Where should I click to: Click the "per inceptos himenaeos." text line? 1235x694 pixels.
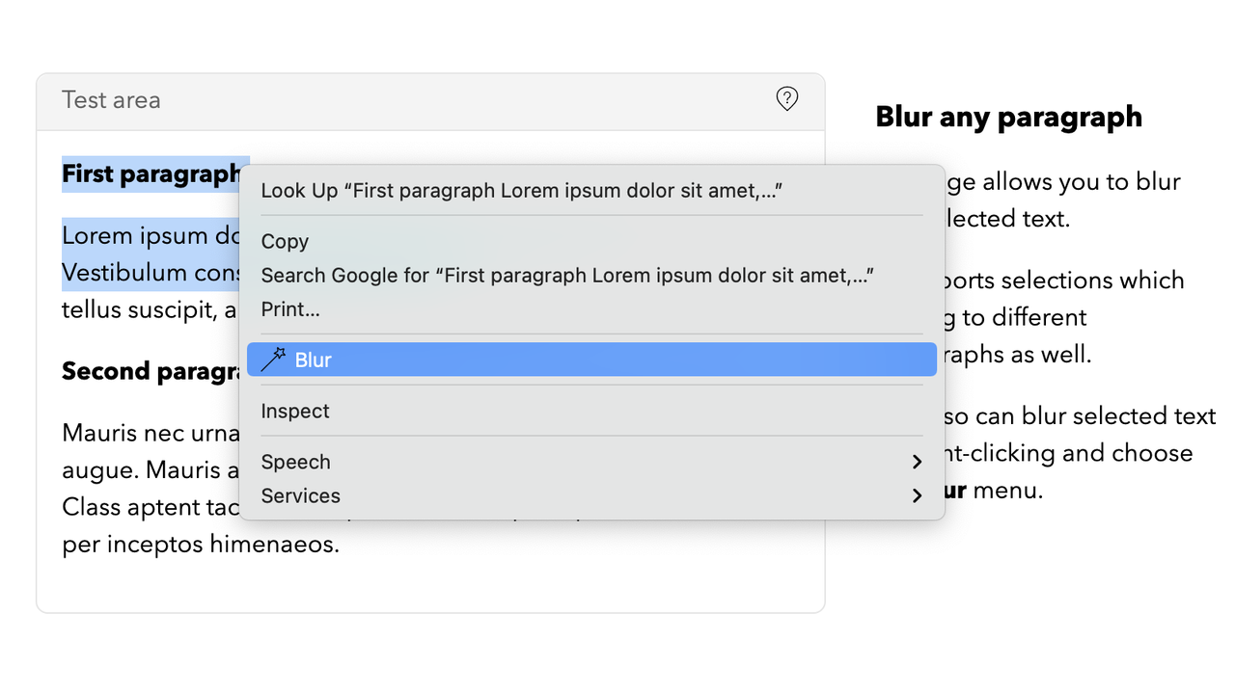tap(201, 545)
